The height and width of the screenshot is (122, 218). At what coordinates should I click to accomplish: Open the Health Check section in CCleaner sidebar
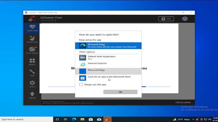32,28
